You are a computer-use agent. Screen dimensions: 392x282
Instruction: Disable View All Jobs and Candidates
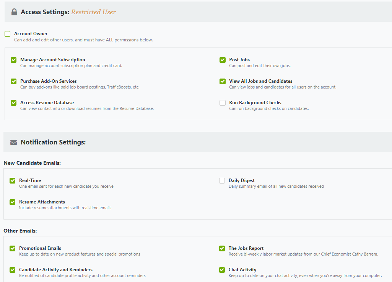(222, 81)
